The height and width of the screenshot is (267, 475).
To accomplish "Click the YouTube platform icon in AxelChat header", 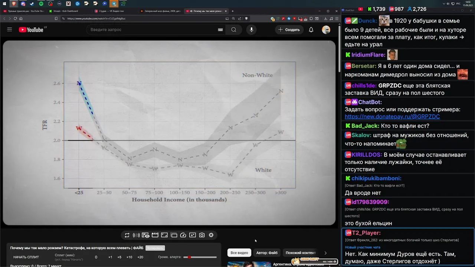I will 361,9.
